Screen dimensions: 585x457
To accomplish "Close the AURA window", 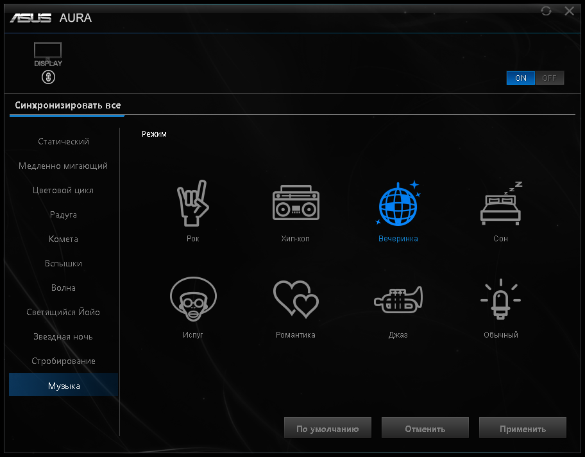I will click(x=570, y=11).
